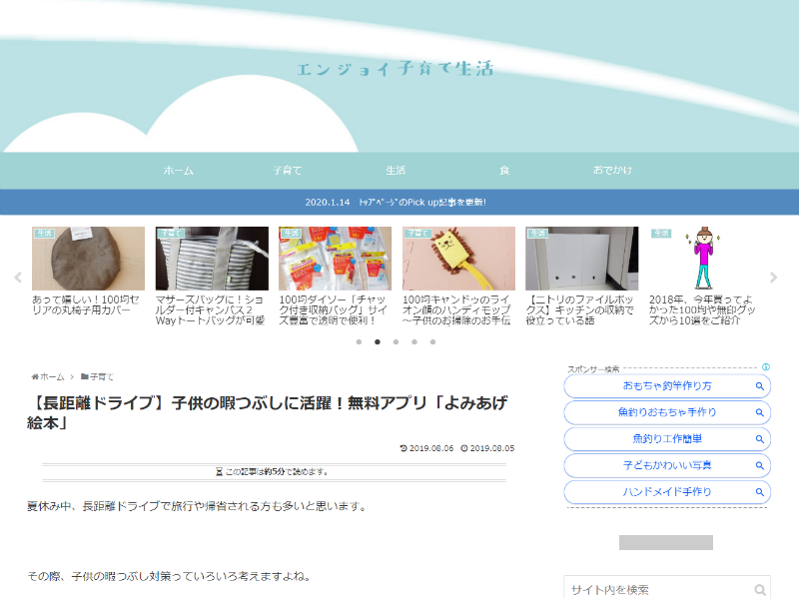Image resolution: width=799 pixels, height=599 pixels.
Task: Click the search icon on おもちゃ釣竿作り方 button
Action: coord(759,385)
